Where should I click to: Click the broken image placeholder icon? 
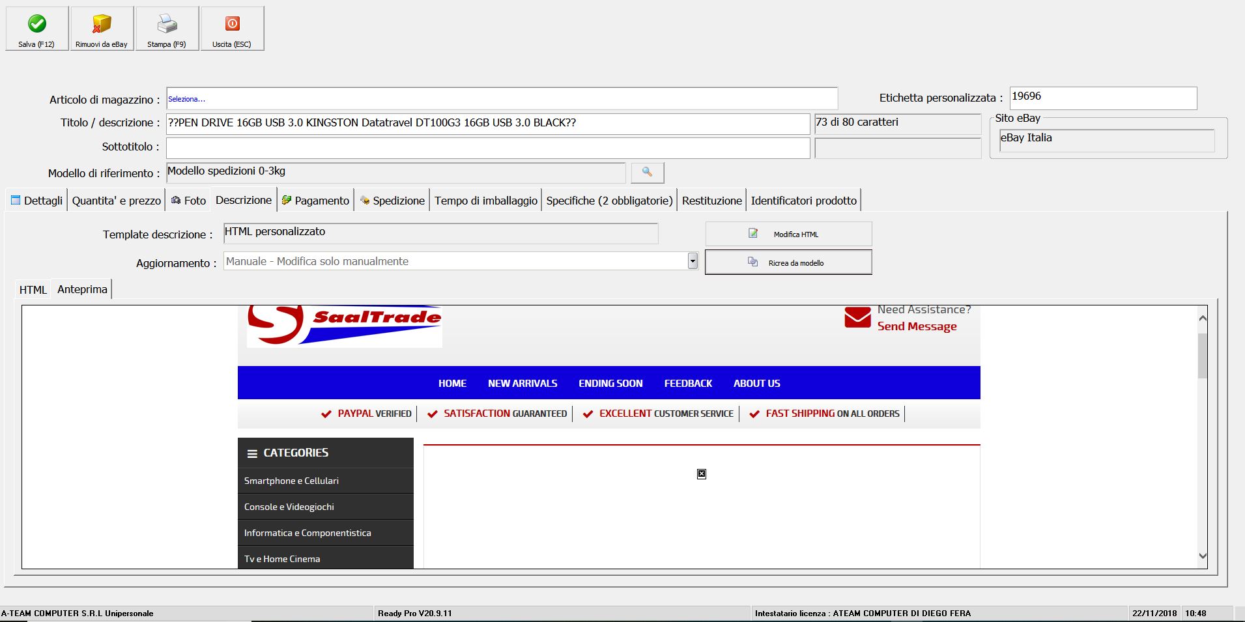(702, 474)
